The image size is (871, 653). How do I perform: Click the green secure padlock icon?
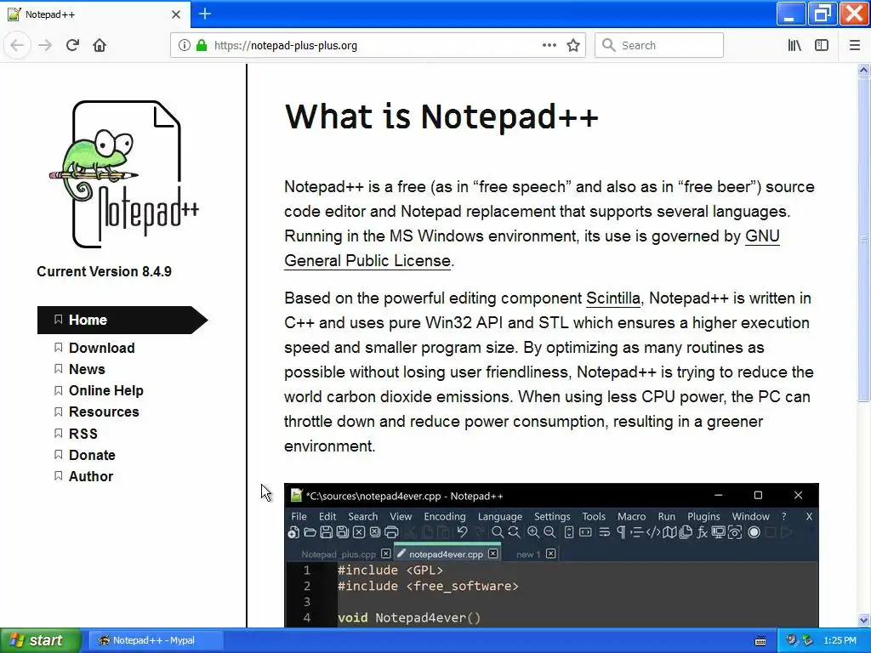(x=202, y=45)
